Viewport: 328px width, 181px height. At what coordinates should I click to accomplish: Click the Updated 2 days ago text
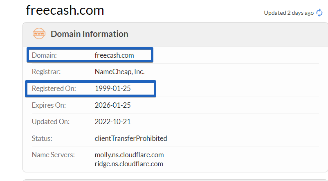[289, 13]
